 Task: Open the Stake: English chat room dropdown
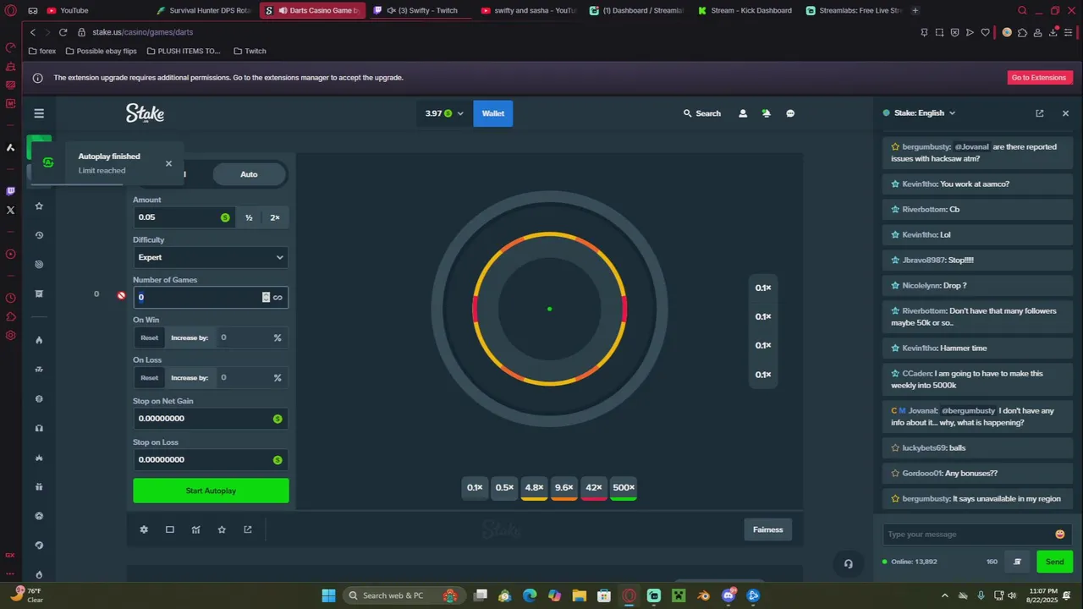pyautogui.click(x=919, y=113)
